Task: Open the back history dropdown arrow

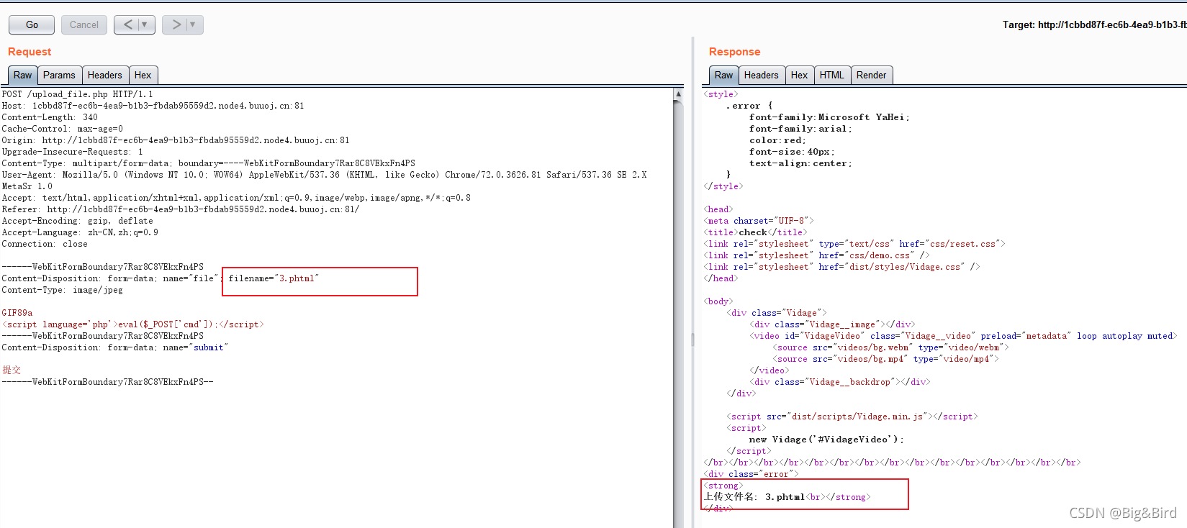Action: point(145,24)
